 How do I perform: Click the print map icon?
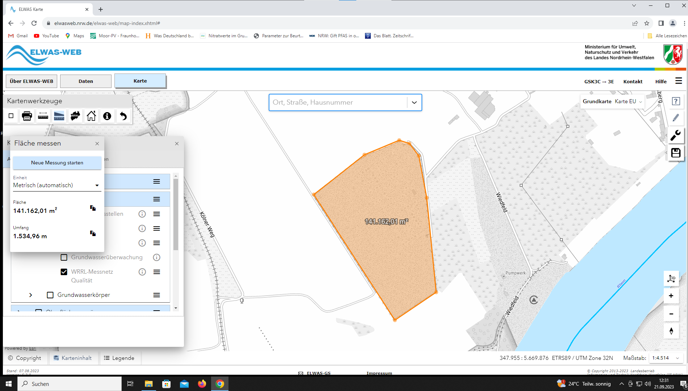coord(27,116)
